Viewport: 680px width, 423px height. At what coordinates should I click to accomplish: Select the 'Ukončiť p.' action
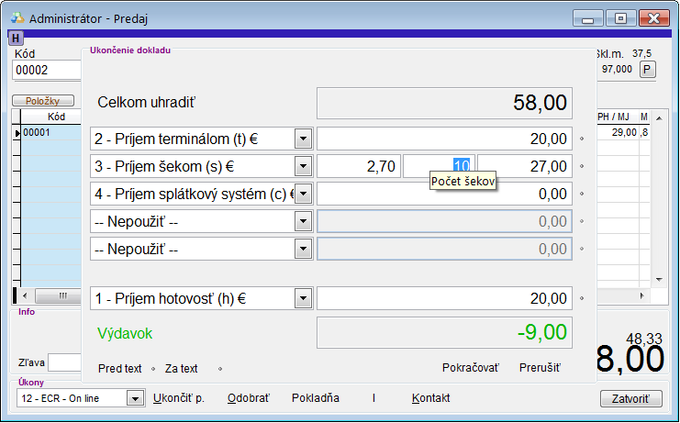tap(178, 398)
